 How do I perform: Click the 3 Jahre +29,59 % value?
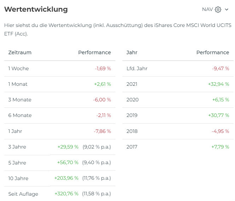tap(68, 147)
